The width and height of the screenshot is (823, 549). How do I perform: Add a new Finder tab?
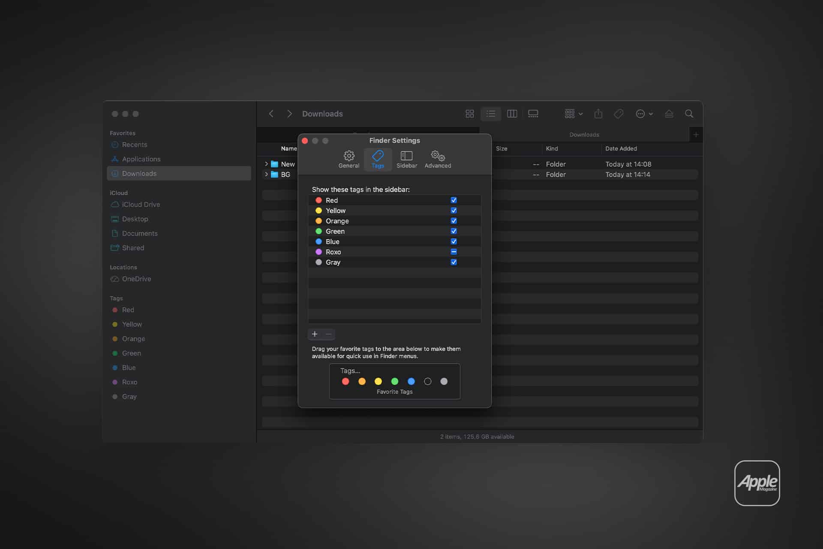[x=696, y=135]
